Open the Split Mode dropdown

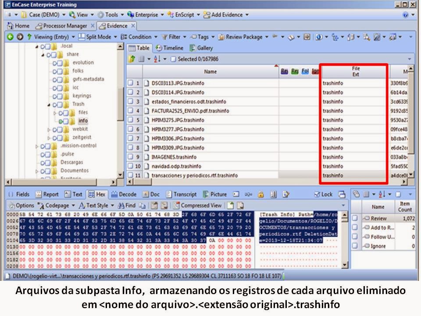(98, 37)
